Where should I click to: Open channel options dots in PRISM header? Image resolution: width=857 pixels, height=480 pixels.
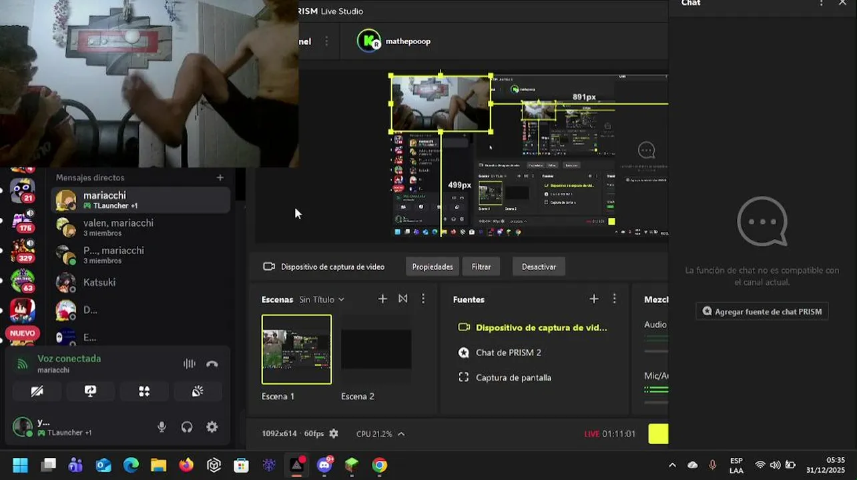326,41
